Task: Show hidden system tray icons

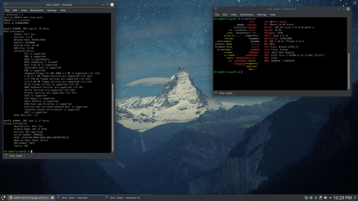Action: [330, 198]
